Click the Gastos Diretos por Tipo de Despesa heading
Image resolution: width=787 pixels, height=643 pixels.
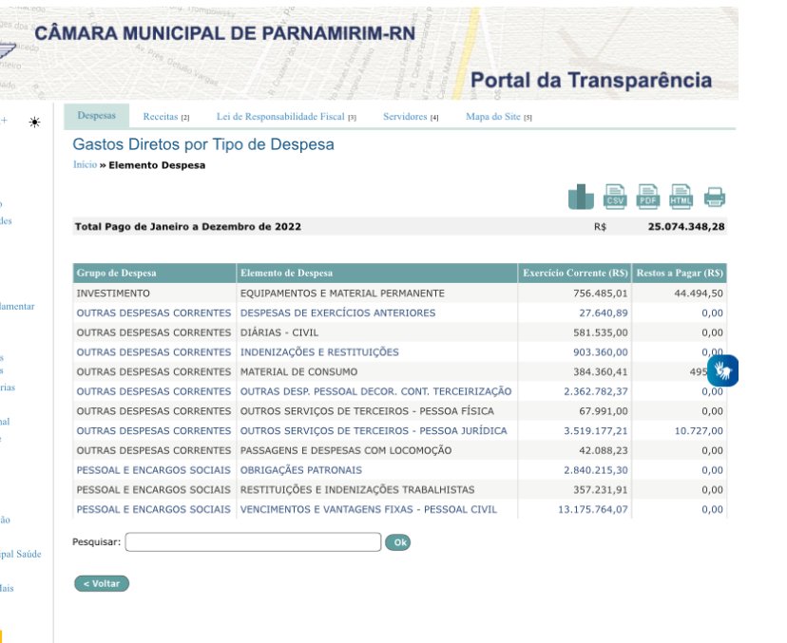pos(203,144)
